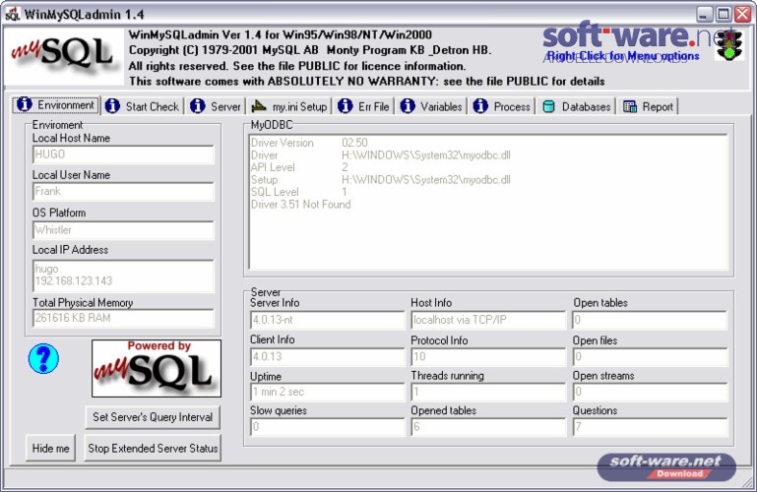Viewport: 757px width, 492px height.
Task: Open the my.ini Setup tab
Action: [289, 106]
